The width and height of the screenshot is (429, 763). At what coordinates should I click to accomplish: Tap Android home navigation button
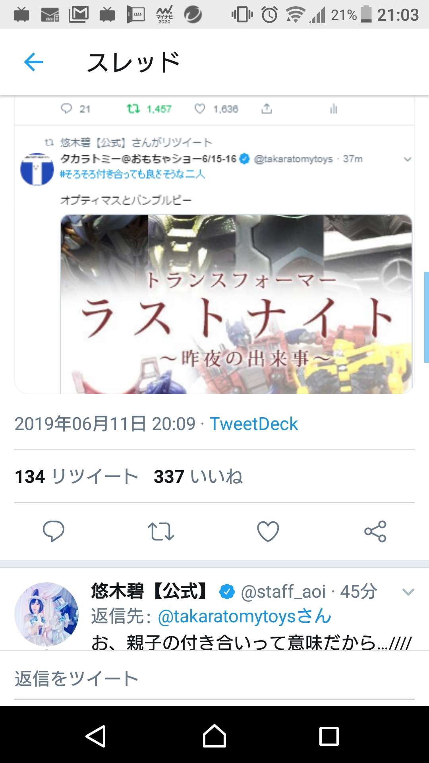point(214,736)
